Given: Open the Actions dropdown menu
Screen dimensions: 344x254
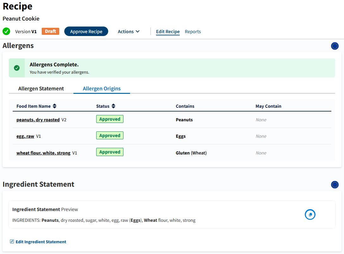Looking at the screenshot, I should pyautogui.click(x=128, y=32).
